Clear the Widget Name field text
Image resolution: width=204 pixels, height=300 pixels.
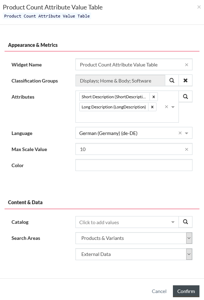[x=187, y=65]
